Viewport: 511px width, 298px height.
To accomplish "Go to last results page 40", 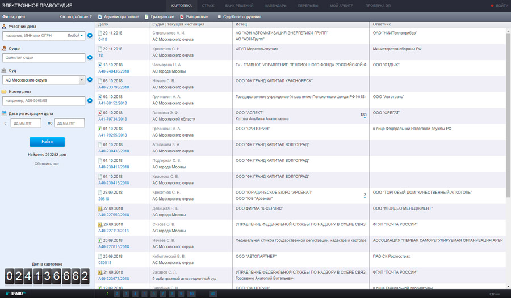I will (x=213, y=294).
